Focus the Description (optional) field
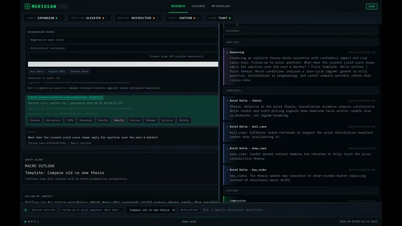The width and height of the screenshot is (402, 226). click(123, 48)
